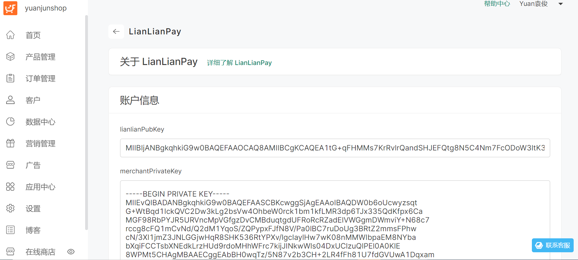This screenshot has width=578, height=260.
Task: Open the 帮助中心 help link
Action: click(x=497, y=4)
